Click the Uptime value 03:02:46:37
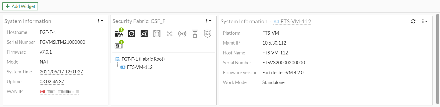This screenshot has height=107, width=440. pyautogui.click(x=52, y=82)
